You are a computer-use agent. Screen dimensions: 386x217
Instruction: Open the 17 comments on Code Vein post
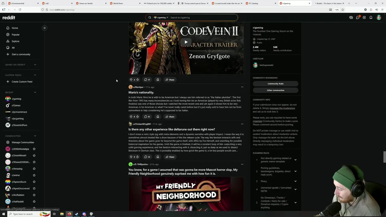[x=147, y=80]
